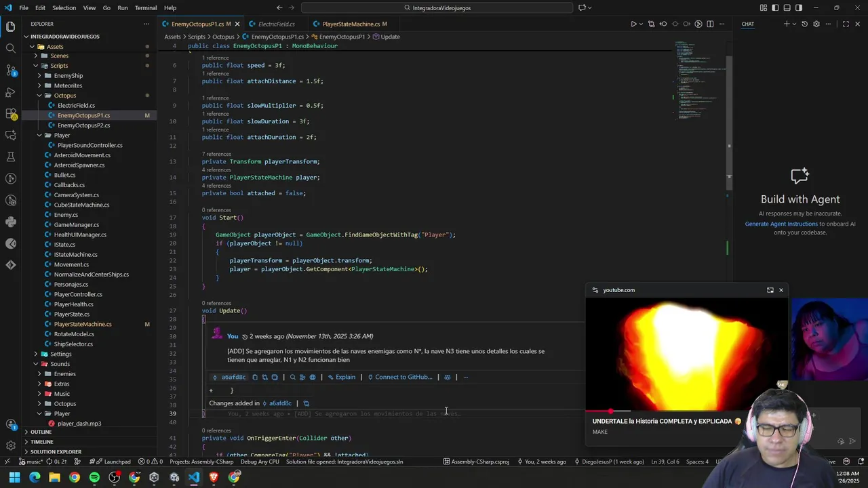This screenshot has width=868, height=488.
Task: Open the Terminal menu
Action: [x=146, y=7]
